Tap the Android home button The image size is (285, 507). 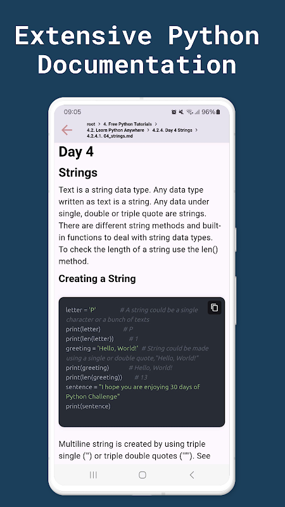[142, 475]
